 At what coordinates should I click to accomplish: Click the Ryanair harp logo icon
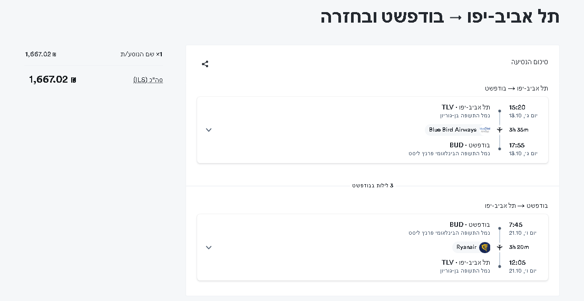(485, 247)
